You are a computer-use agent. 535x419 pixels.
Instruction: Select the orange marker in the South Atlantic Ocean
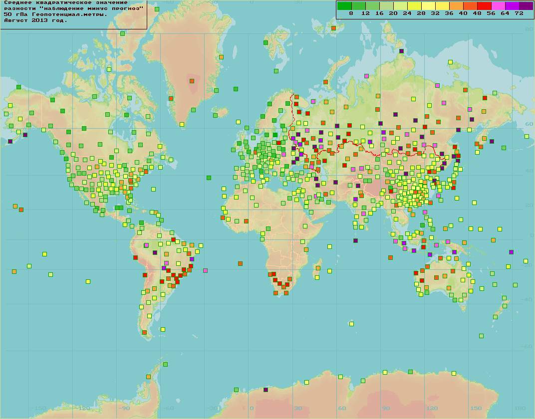point(240,263)
